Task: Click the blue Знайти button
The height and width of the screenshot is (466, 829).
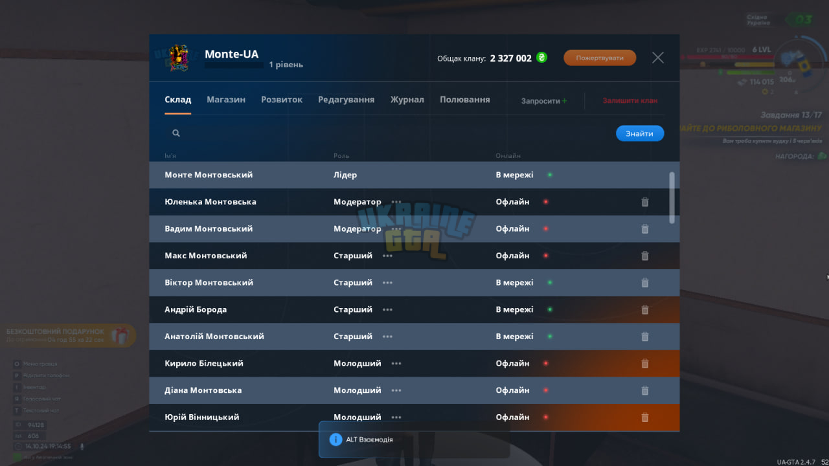Action: pos(640,133)
